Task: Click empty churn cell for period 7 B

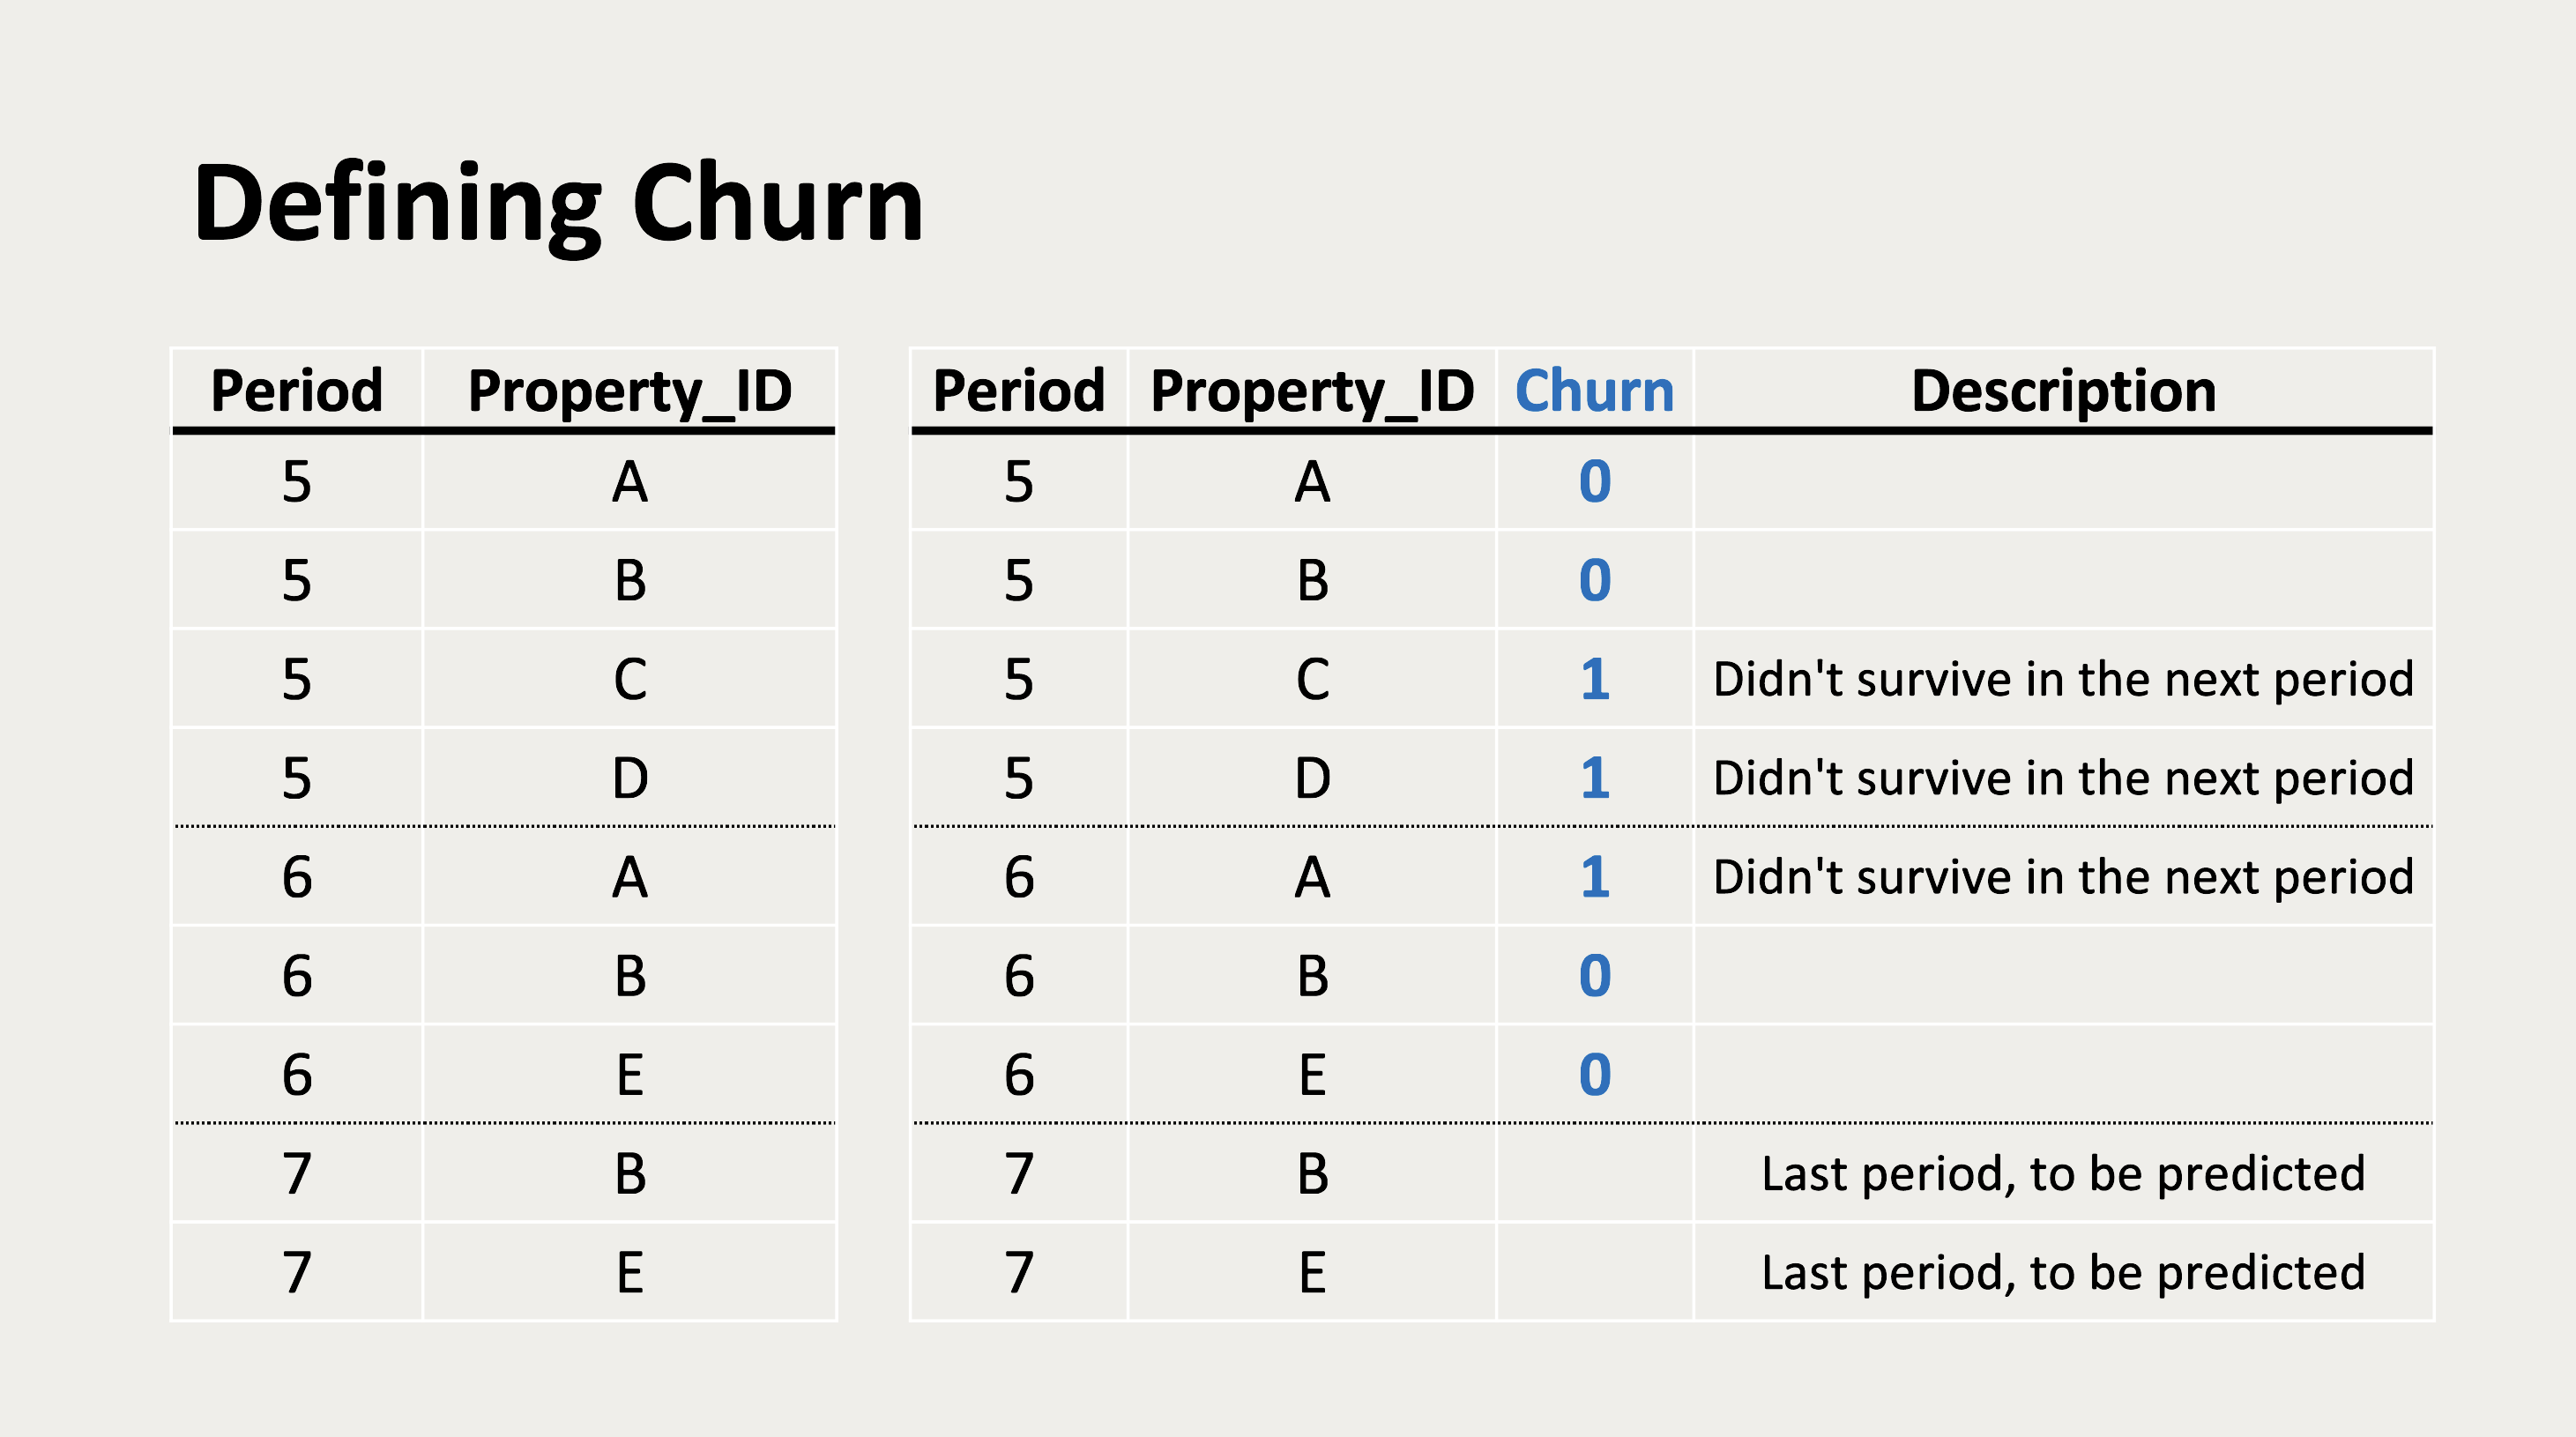Action: click(1595, 1173)
